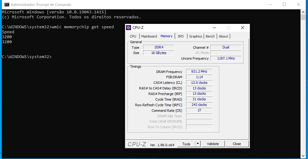Click the 'Microsoft Windows [versão 10.0.19043.1415]' line
308x159 pixels.
[x=54, y=12]
